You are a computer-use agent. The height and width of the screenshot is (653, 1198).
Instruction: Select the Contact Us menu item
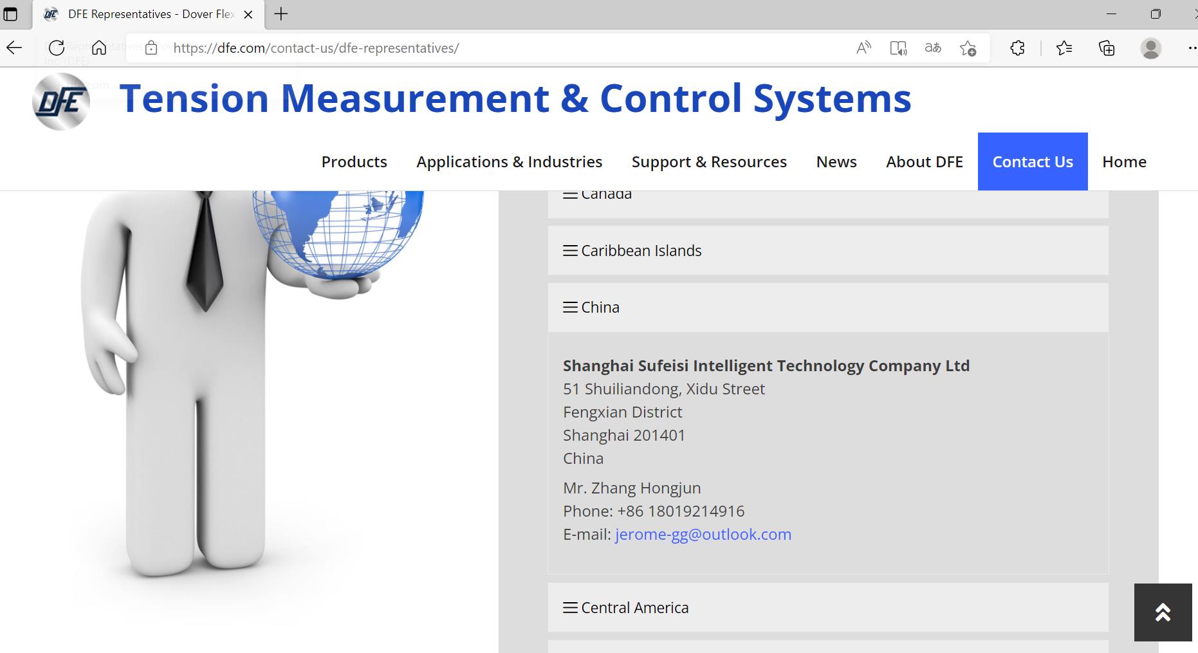(x=1033, y=161)
